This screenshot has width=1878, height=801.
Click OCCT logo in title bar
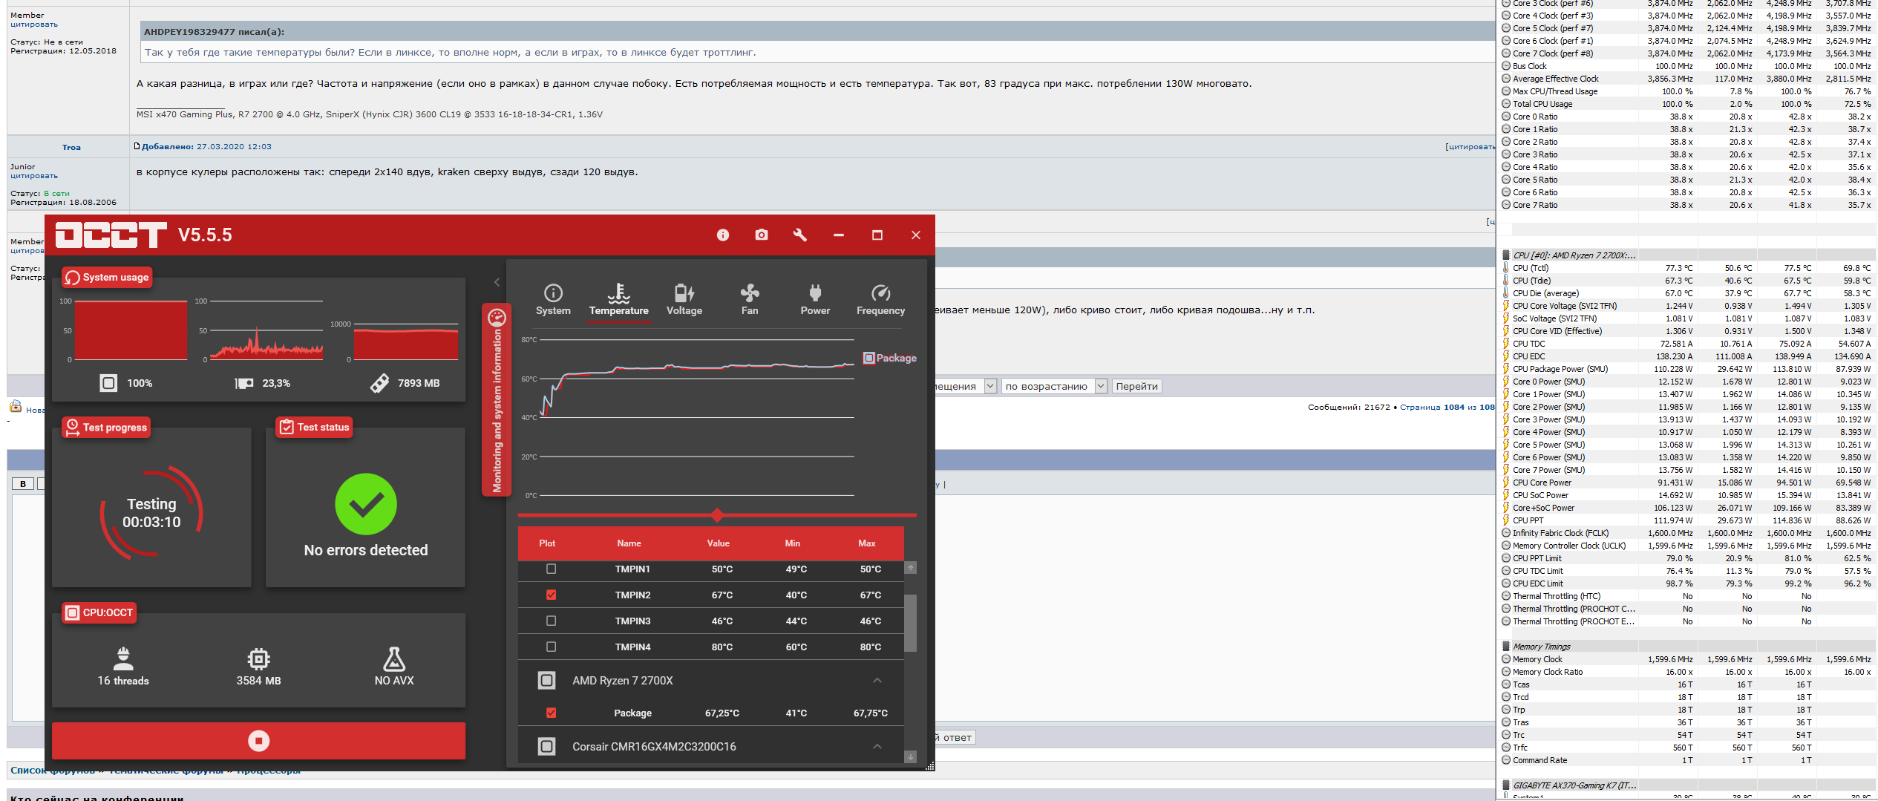click(111, 235)
